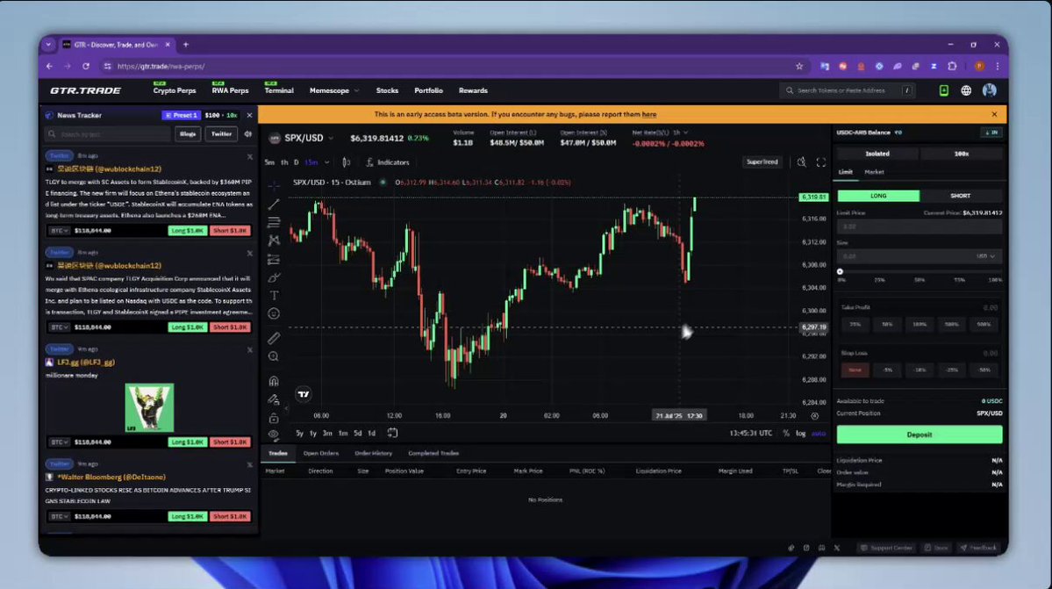Open chart quick search icon

(801, 162)
